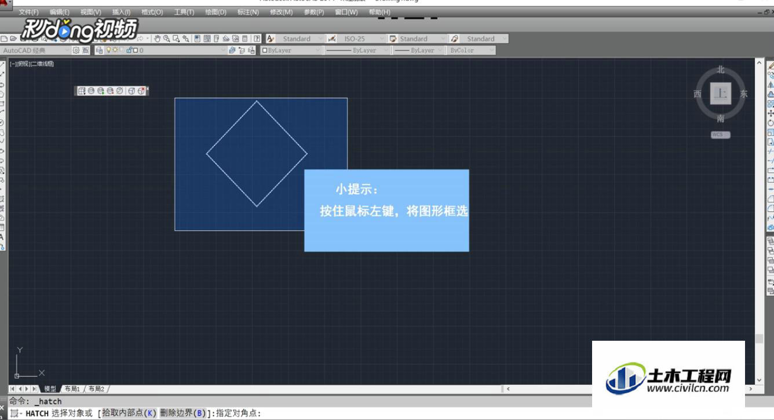This screenshot has width=774, height=420.
Task: Click the Zoom Previous tool
Action: click(x=186, y=39)
